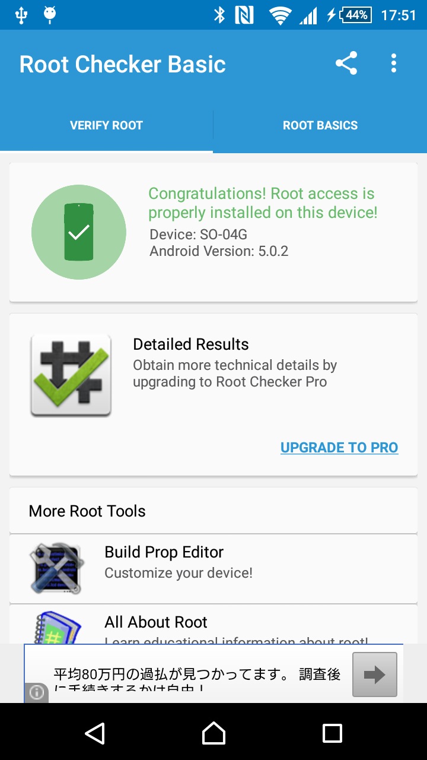Tap the Detailed Results heading
The image size is (427, 760).
click(x=191, y=344)
